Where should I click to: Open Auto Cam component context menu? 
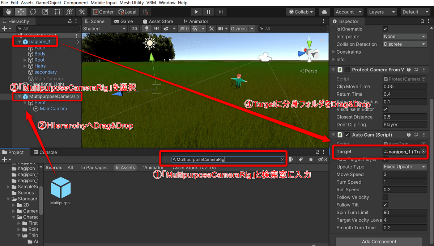[424, 135]
